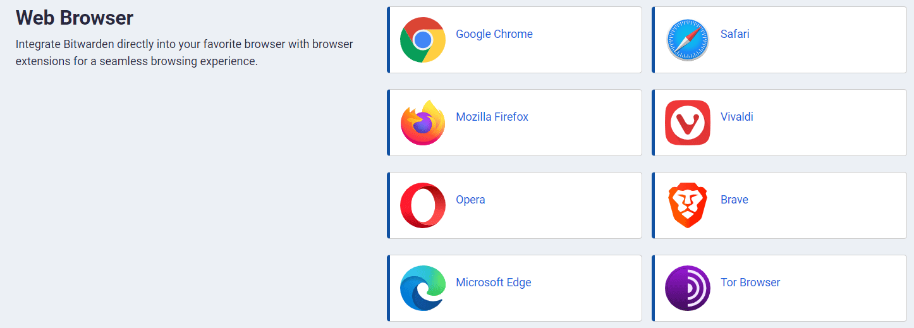Click the Brave lion logo icon
Image resolution: width=914 pixels, height=328 pixels.
pos(688,205)
